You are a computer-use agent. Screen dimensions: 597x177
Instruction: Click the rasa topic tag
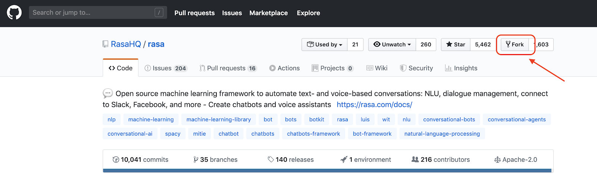coord(343,120)
